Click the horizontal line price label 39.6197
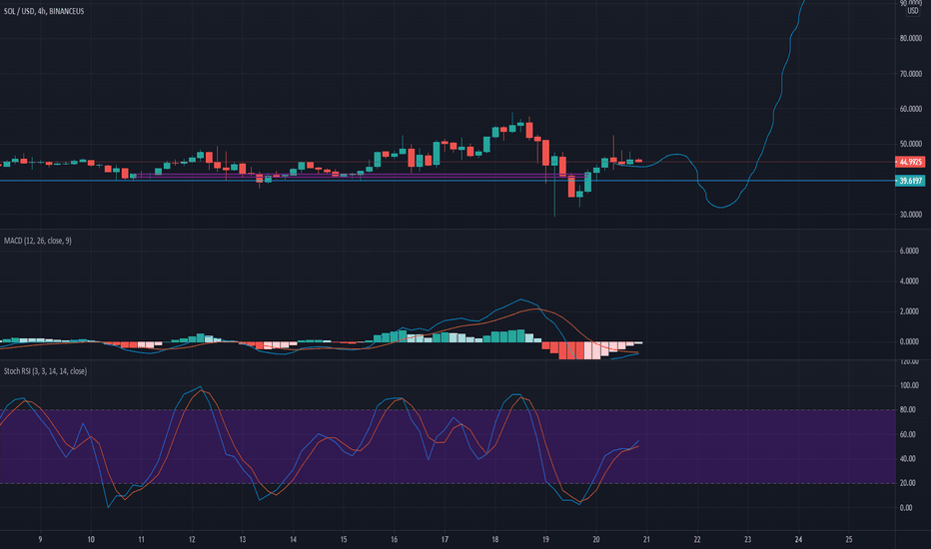 (910, 181)
